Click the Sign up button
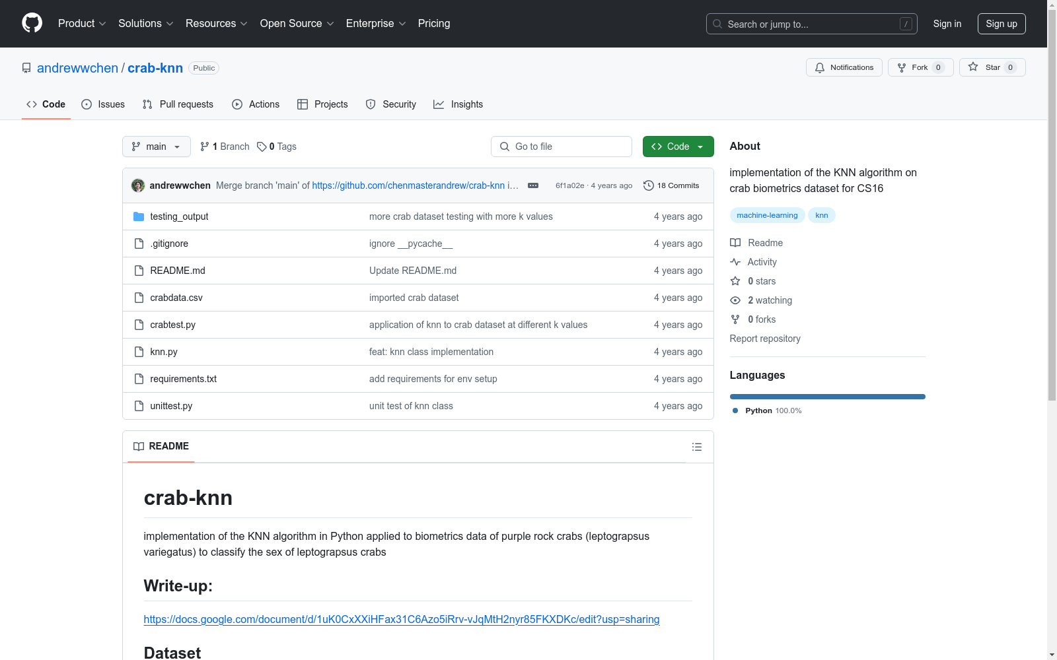1057x660 pixels. 1002,24
